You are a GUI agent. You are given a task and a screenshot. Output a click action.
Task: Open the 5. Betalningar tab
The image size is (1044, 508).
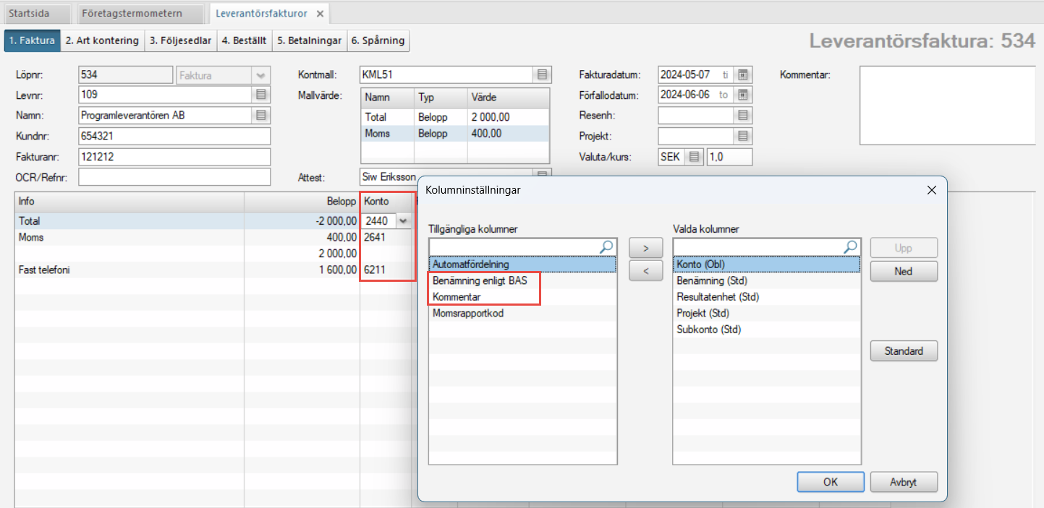coord(309,41)
